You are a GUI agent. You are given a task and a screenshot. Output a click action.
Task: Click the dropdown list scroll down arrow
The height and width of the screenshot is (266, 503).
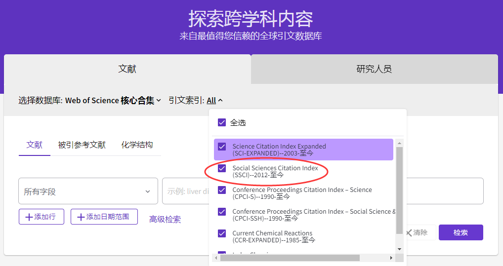(400, 249)
